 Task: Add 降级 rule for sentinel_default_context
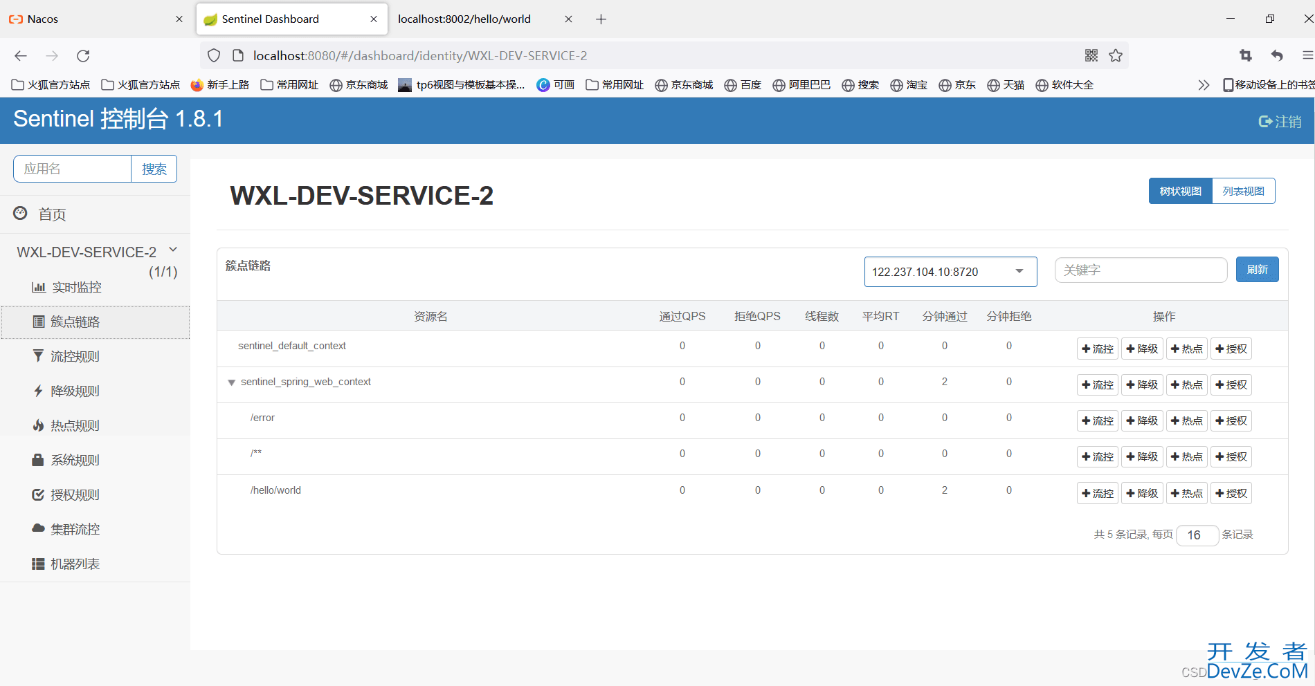1142,349
